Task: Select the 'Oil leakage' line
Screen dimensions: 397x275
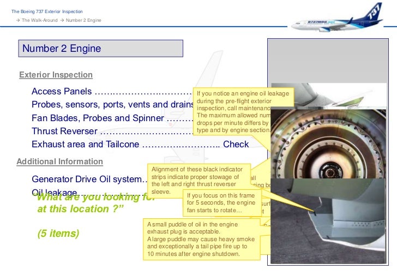Action: (x=89, y=192)
